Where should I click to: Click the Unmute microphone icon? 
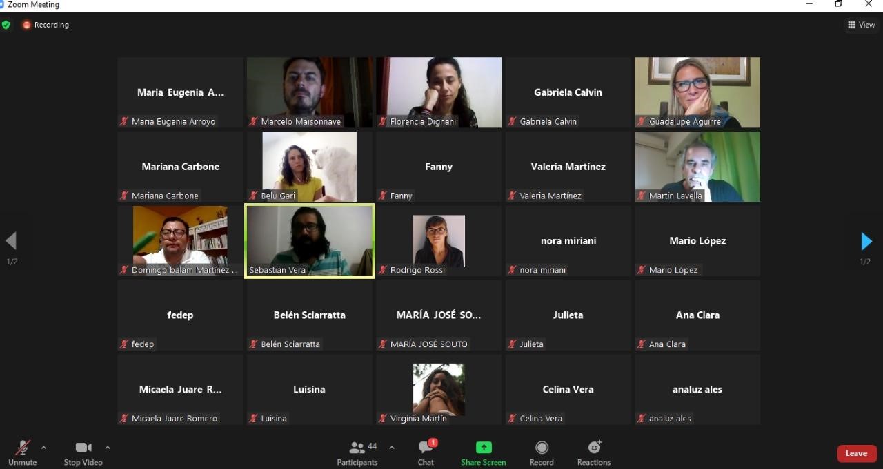point(23,448)
